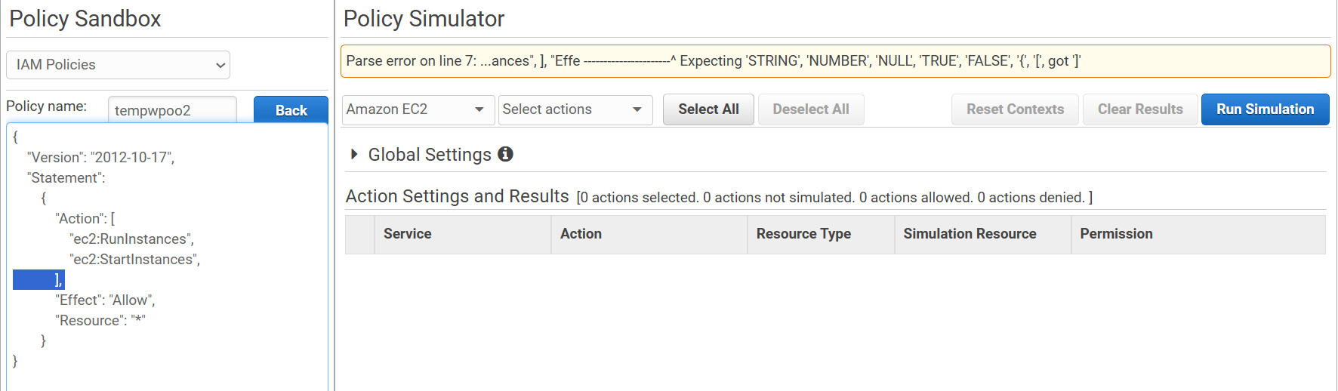Screen dimensions: 1338x391
Task: Focus the Policy name input field
Action: click(171, 110)
